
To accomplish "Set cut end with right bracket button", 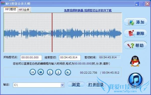I will 58,72.
